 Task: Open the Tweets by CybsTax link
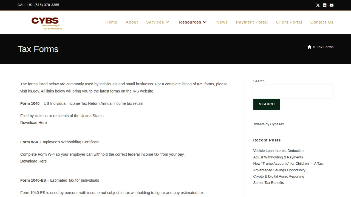tap(268, 124)
